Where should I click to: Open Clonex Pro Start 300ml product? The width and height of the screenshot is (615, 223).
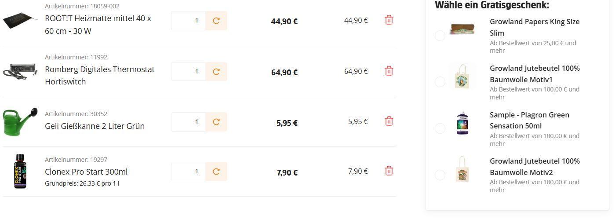(86, 172)
